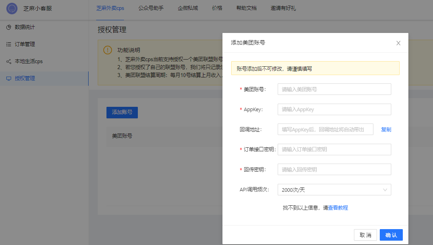Click the 美团账号 table column header
Screen dimensions: 433x245
pos(122,136)
